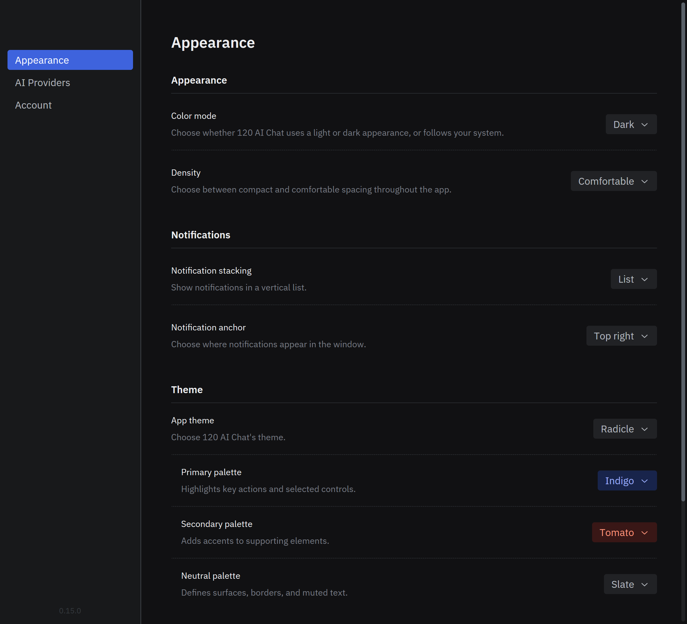Pick a Primary palette from Indigo dropdown
Image resolution: width=687 pixels, height=624 pixels.
point(627,481)
